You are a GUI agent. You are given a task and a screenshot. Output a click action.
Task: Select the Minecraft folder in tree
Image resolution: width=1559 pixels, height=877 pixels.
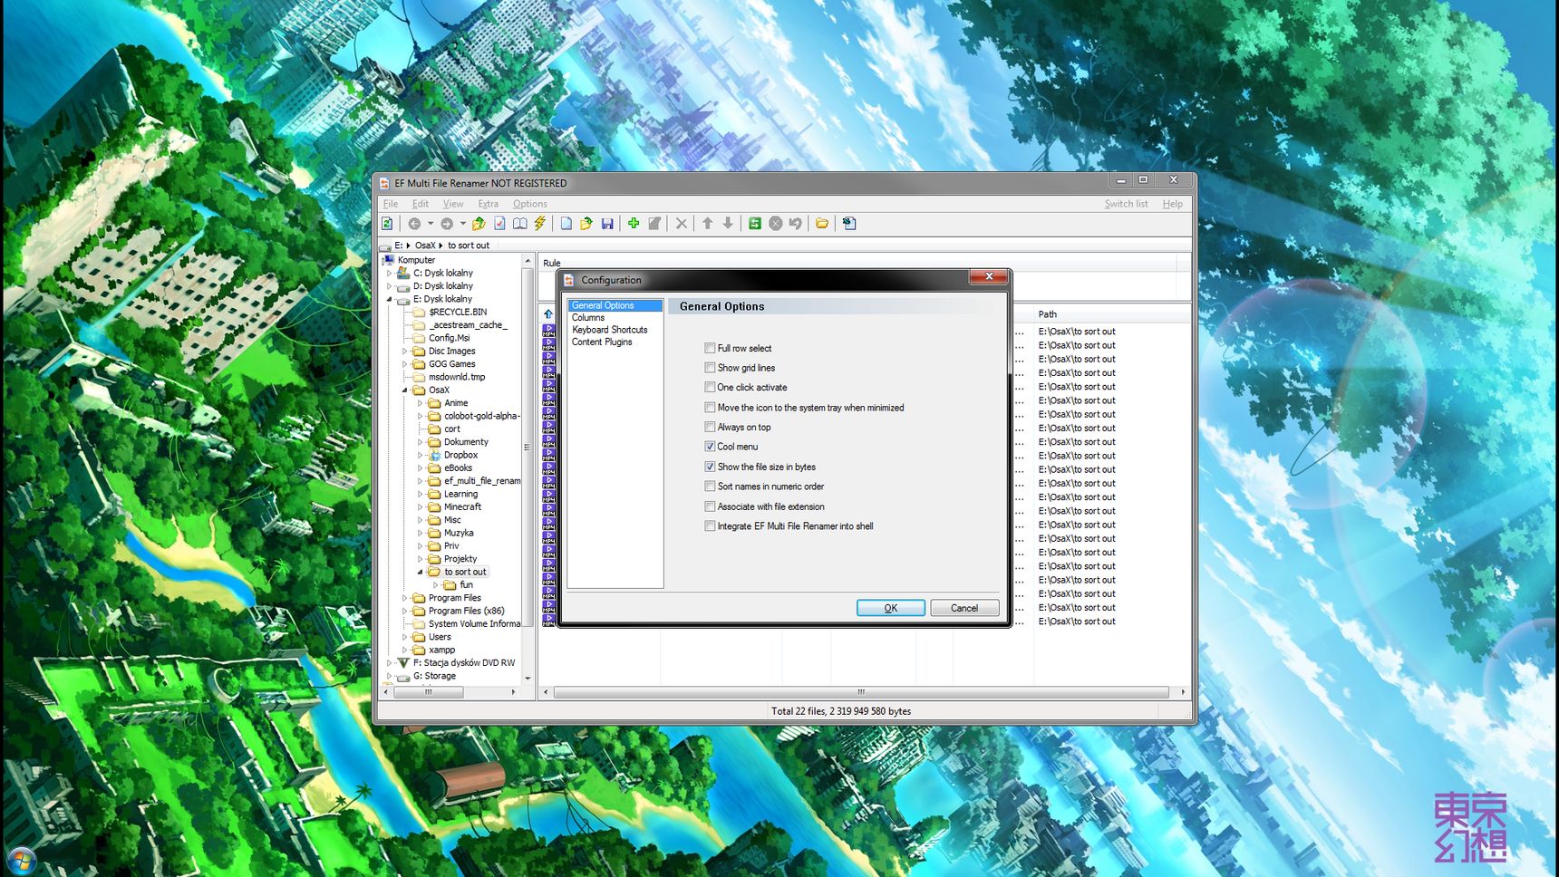click(x=462, y=507)
